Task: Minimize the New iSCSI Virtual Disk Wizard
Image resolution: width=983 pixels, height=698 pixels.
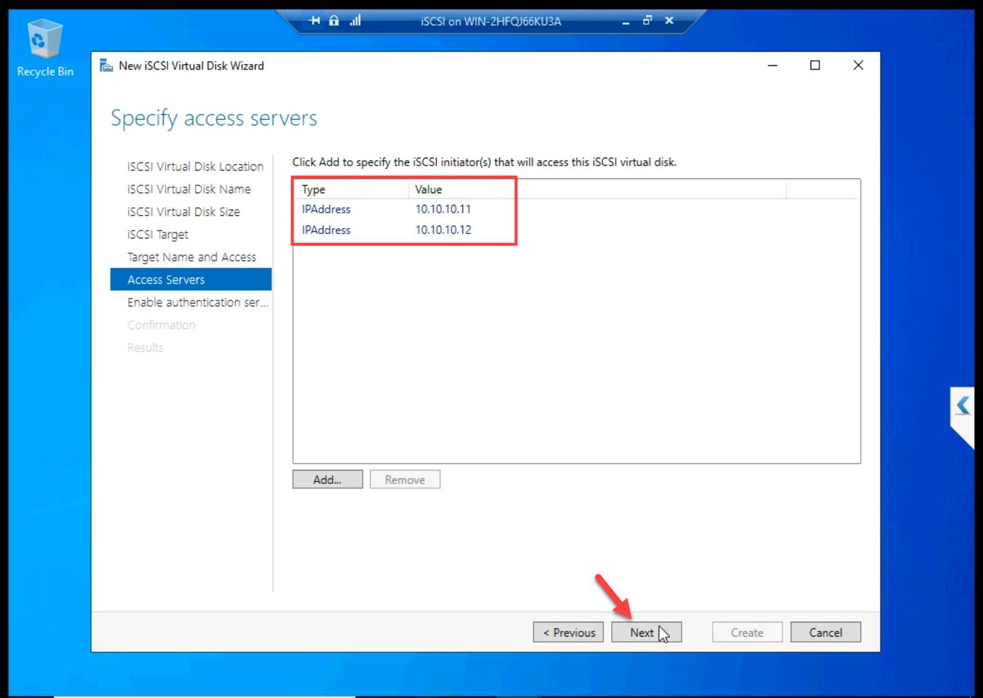Action: [x=772, y=65]
